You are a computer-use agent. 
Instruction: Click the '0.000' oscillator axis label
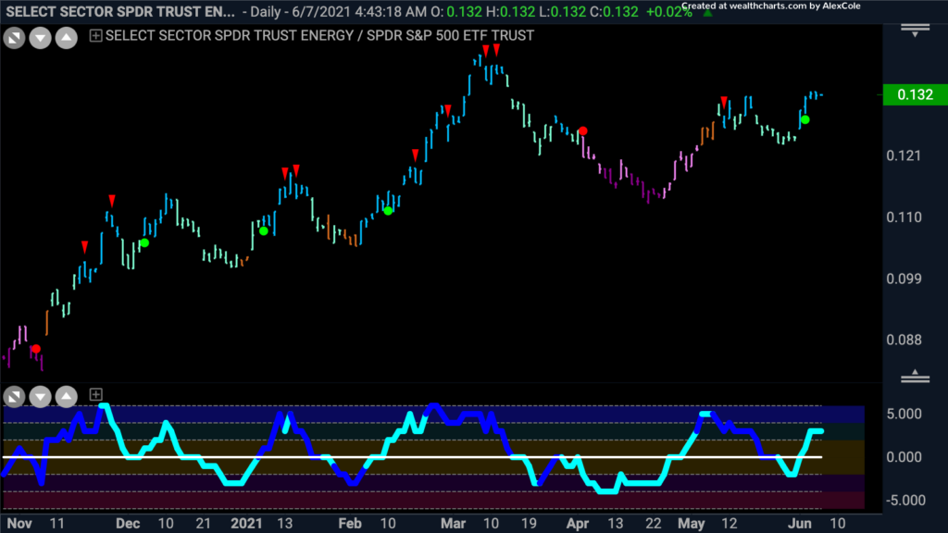click(x=904, y=457)
